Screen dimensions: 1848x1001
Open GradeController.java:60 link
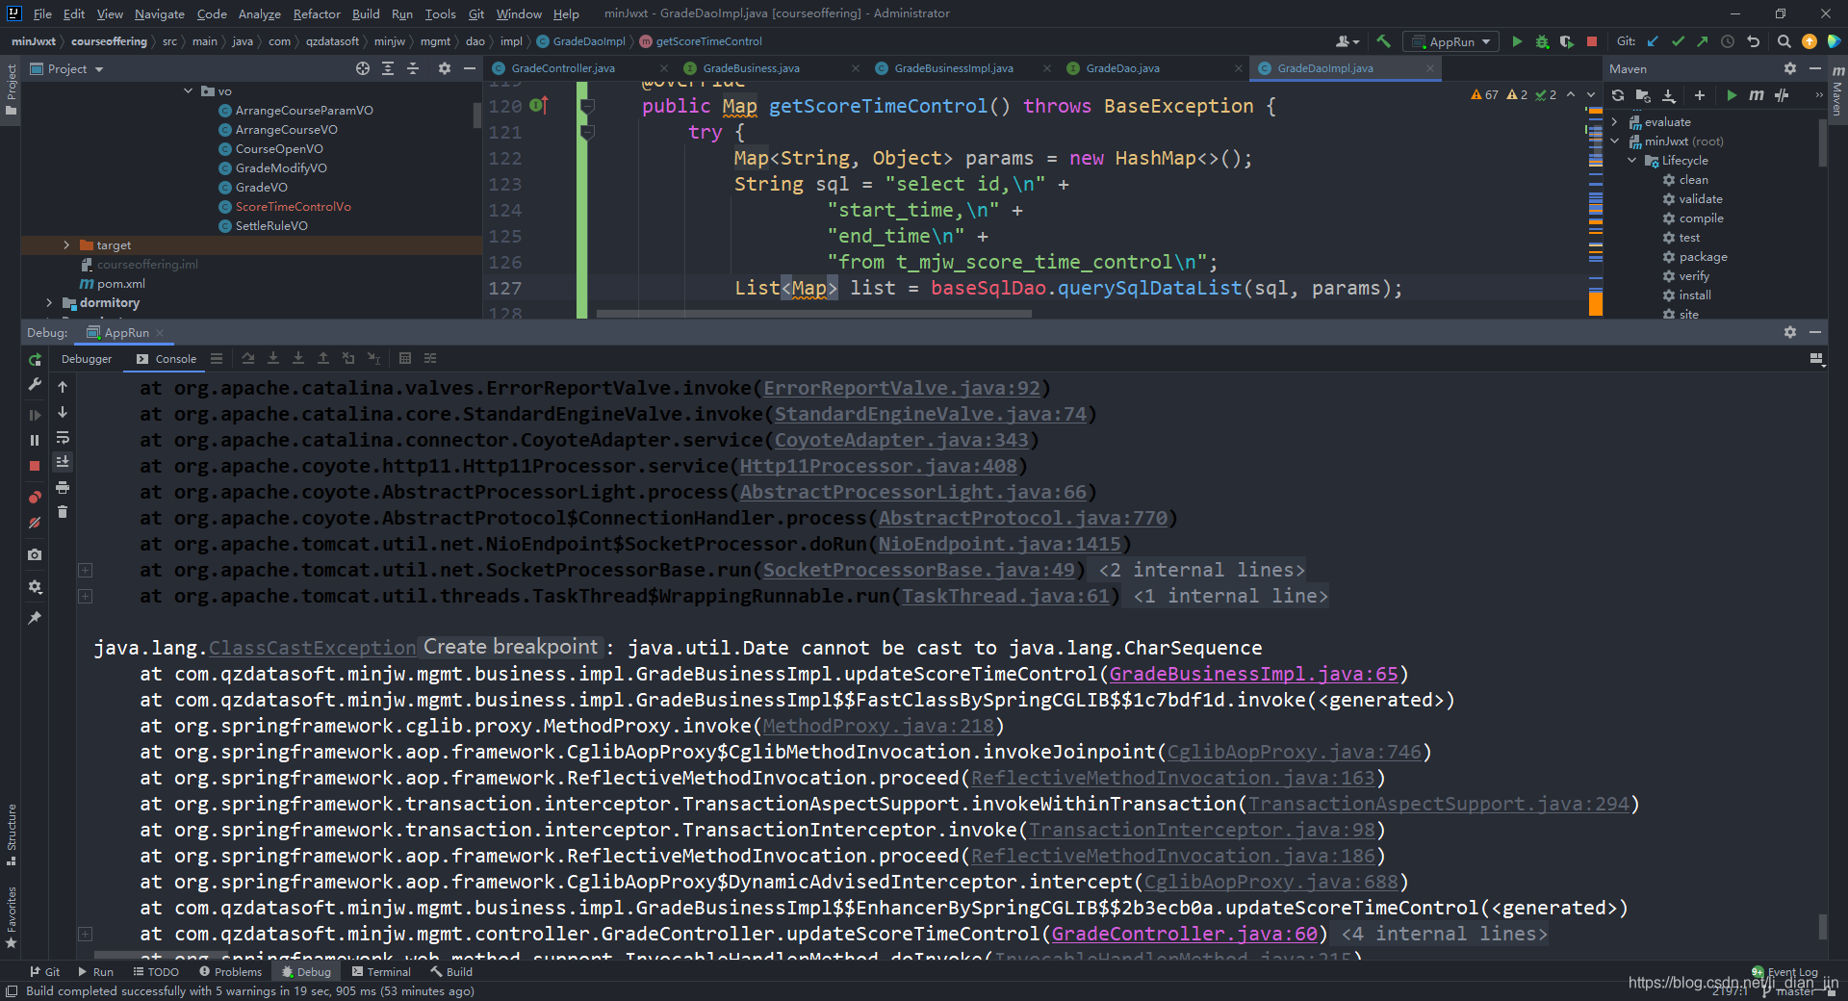pos(1184,934)
